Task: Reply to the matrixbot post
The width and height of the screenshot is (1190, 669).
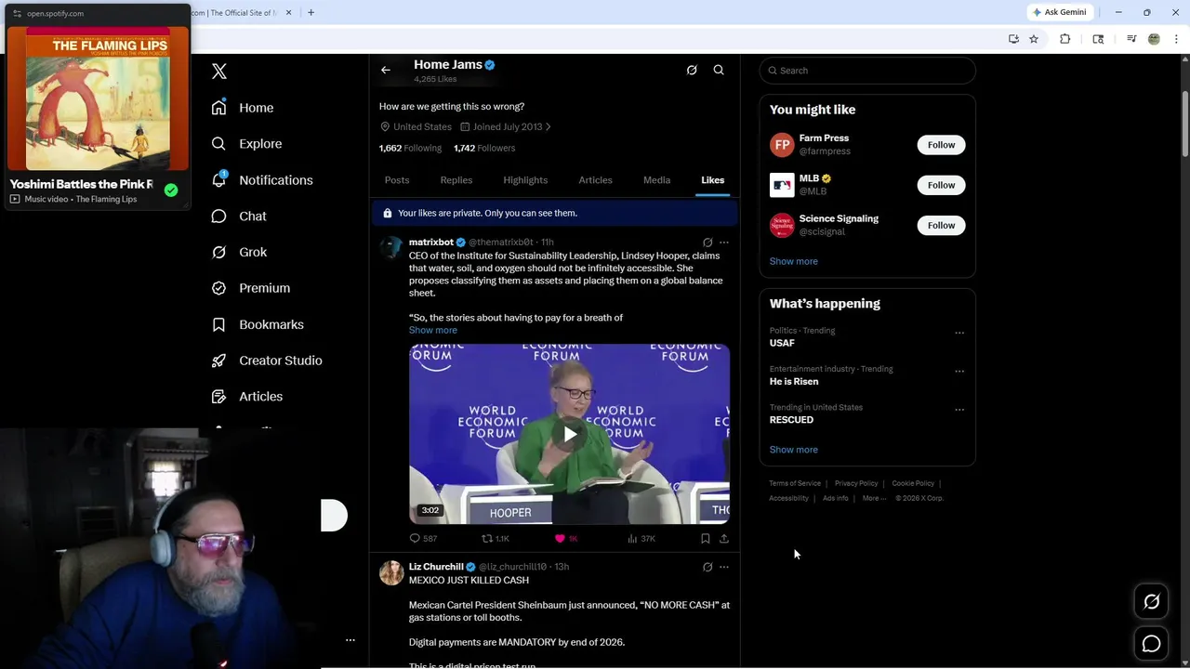Action: (423, 538)
